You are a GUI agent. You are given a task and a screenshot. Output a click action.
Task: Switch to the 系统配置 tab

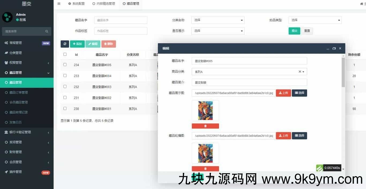point(76,4)
